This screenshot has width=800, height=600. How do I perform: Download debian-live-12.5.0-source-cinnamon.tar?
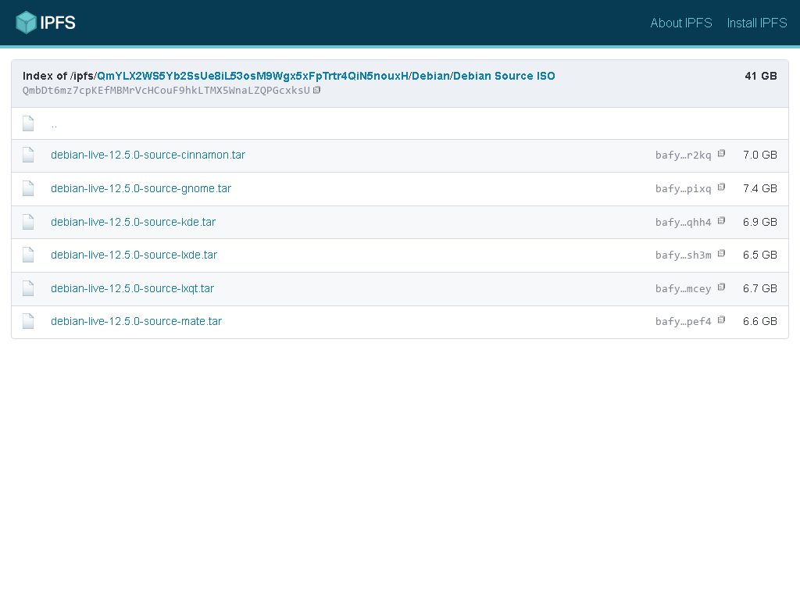point(148,155)
